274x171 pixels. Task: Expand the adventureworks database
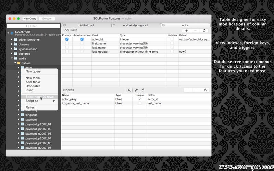point(12,39)
